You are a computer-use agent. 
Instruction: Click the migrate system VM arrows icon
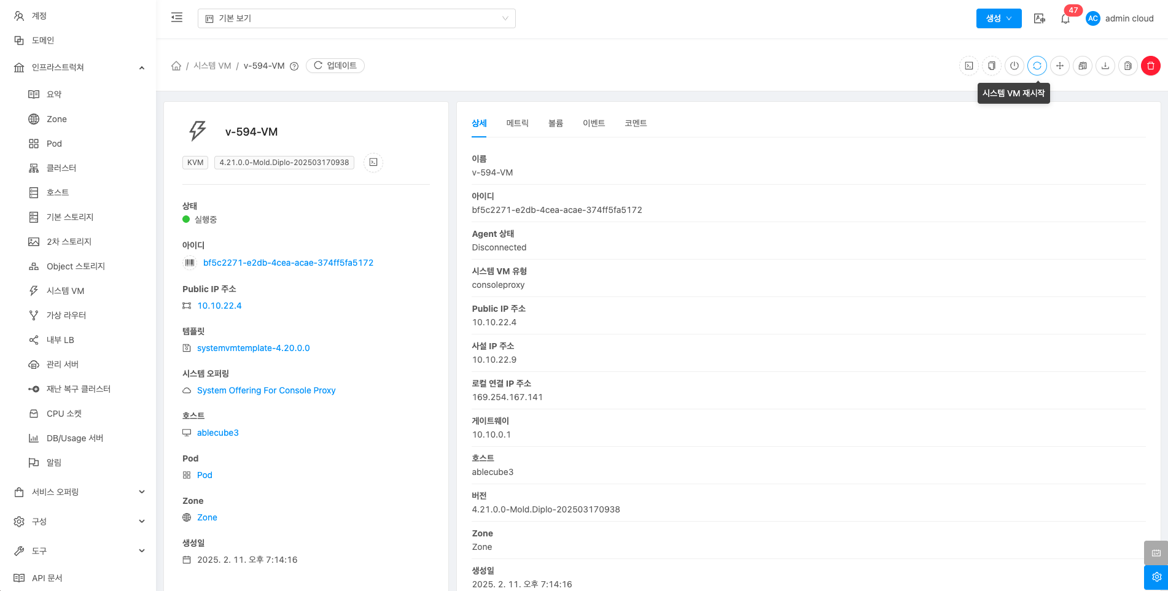pos(1059,66)
